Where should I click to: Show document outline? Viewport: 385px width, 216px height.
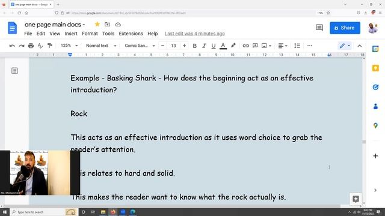[x=14, y=71]
